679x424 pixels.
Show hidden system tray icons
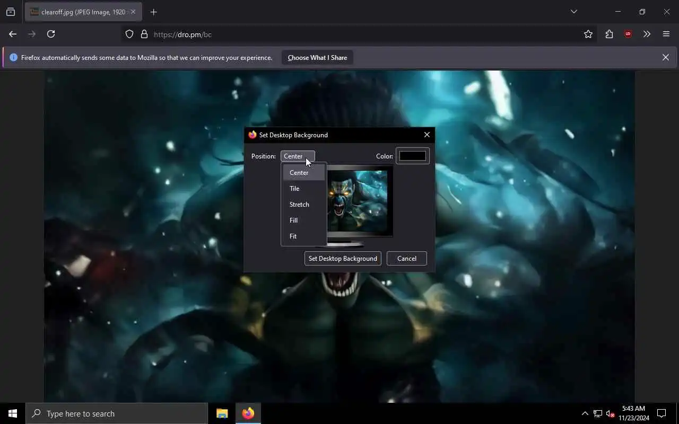pyautogui.click(x=585, y=413)
